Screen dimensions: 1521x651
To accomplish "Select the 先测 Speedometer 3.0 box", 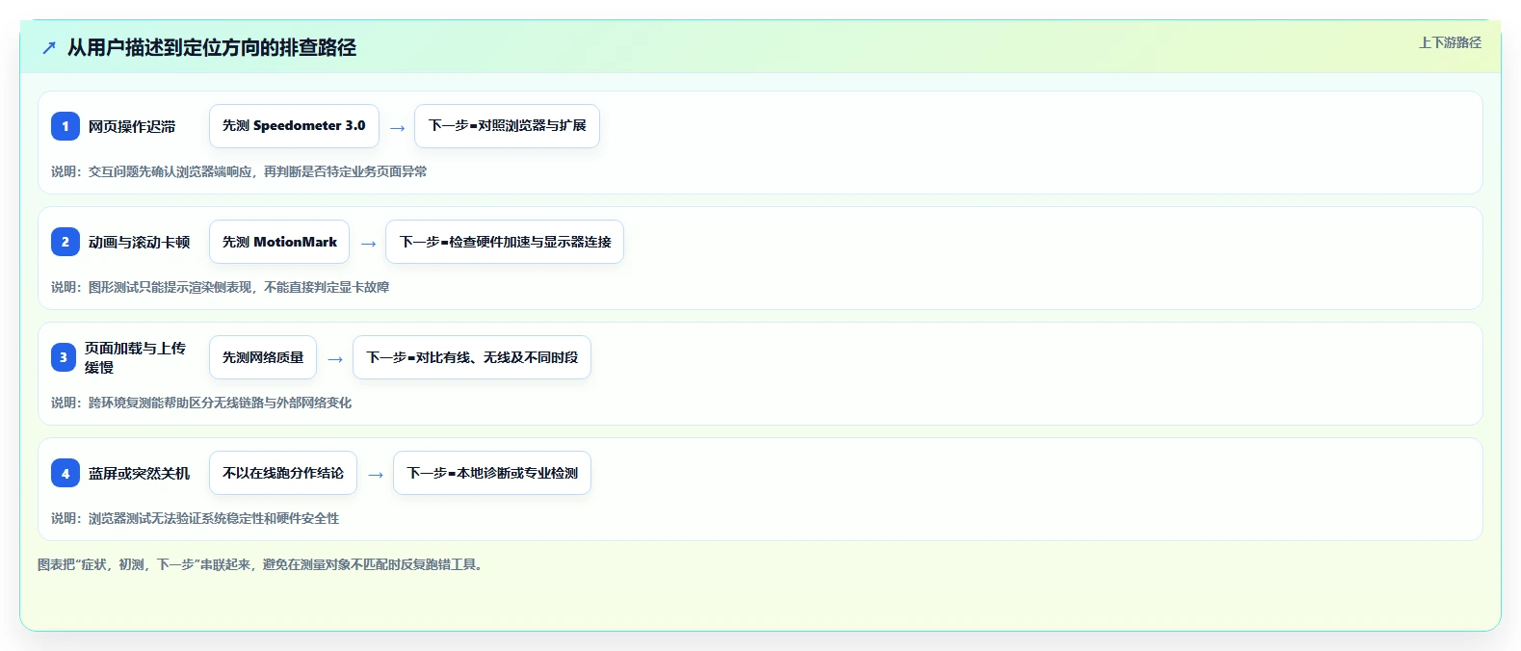I will 294,126.
